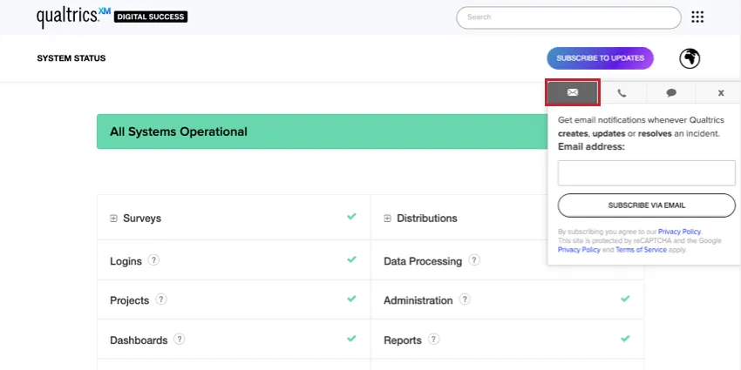Click the Qualtrics XM logo
This screenshot has width=741, height=370.
click(x=73, y=17)
